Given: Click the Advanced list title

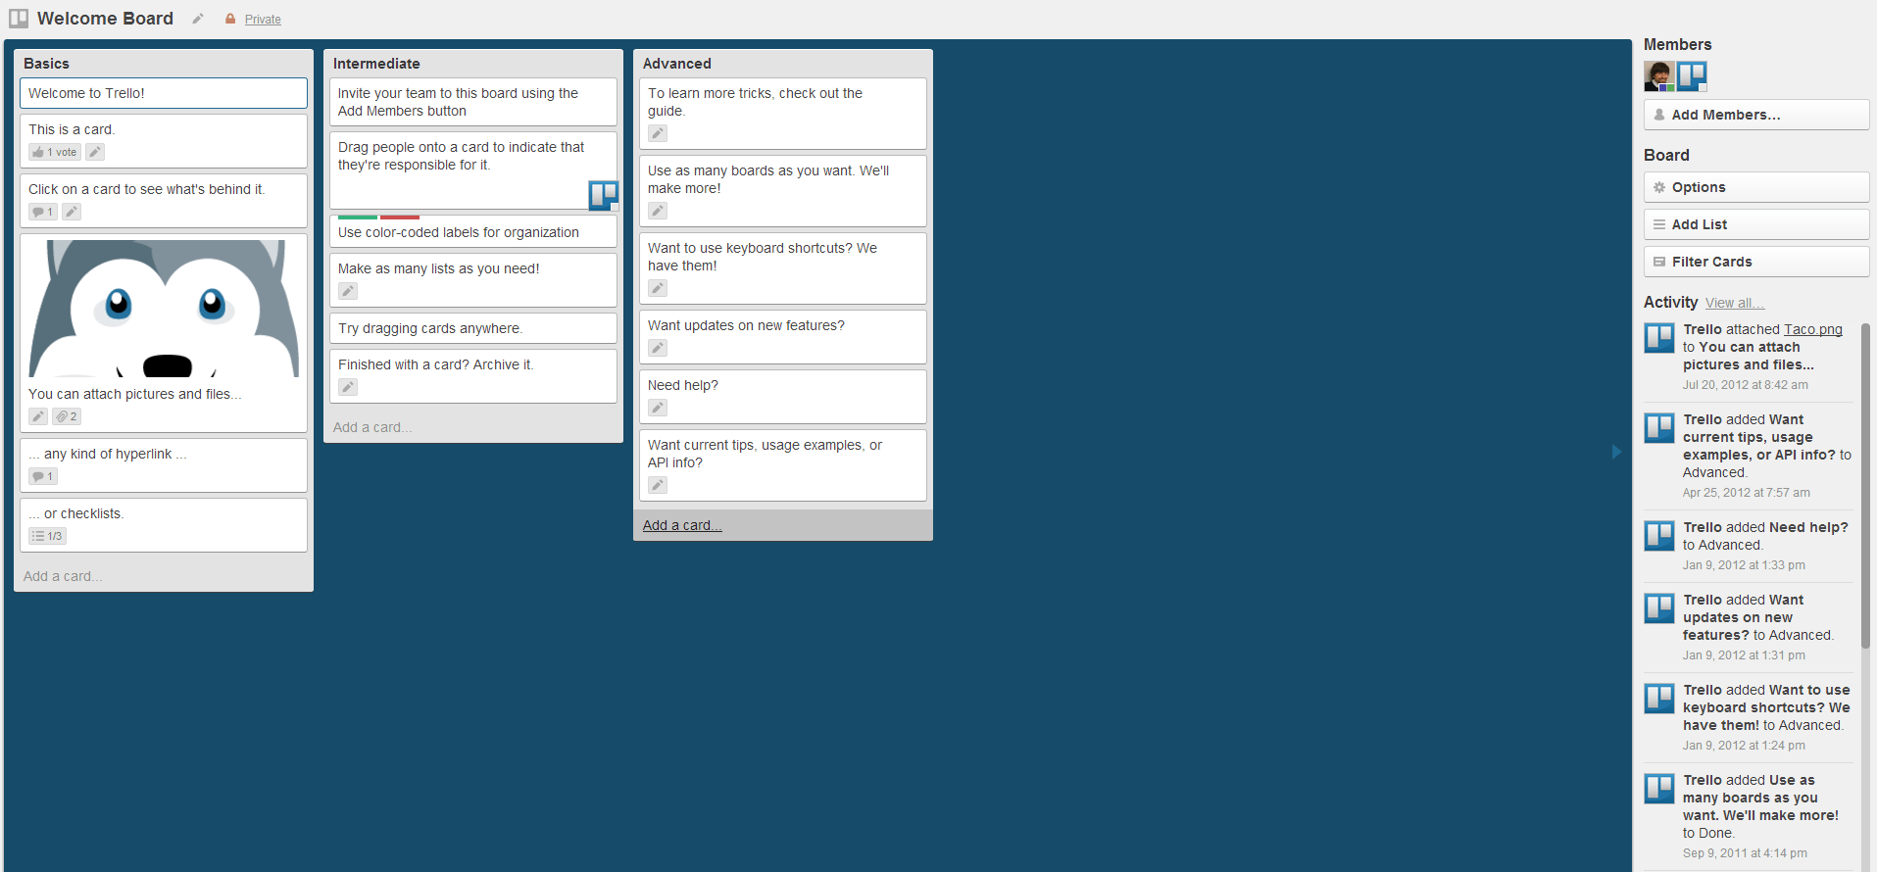Looking at the screenshot, I should pos(677,64).
